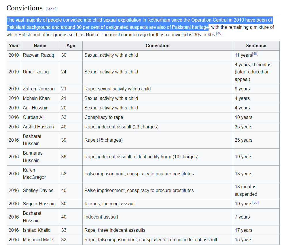
Task: Select the name Masoued Malik
Action: click(x=38, y=240)
